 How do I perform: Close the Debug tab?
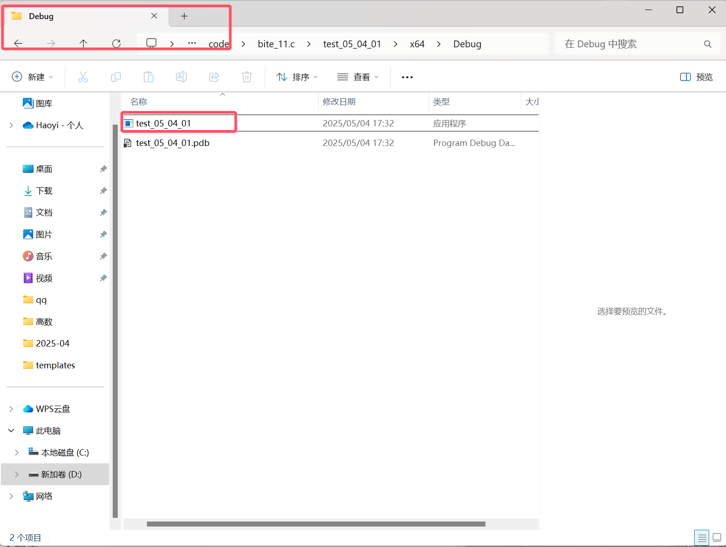(x=154, y=16)
